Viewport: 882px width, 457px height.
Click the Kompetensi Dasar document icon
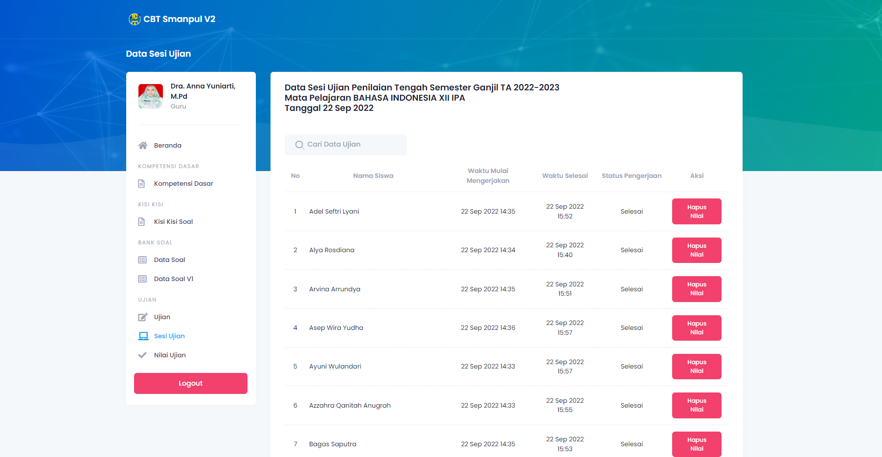(x=141, y=184)
